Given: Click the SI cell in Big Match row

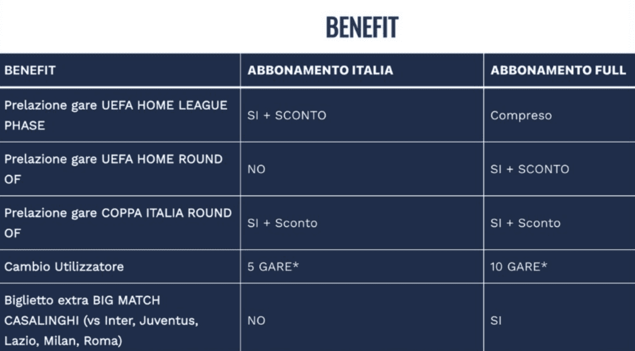Looking at the screenshot, I should (x=496, y=321).
